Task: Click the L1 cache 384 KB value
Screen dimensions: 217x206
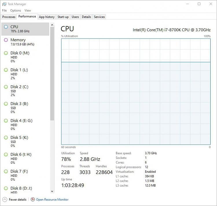Action: (150, 176)
